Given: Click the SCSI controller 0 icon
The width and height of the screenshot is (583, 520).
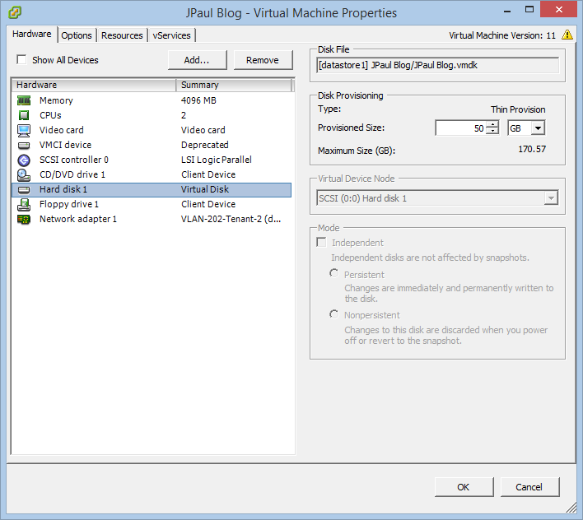Looking at the screenshot, I should pos(24,160).
